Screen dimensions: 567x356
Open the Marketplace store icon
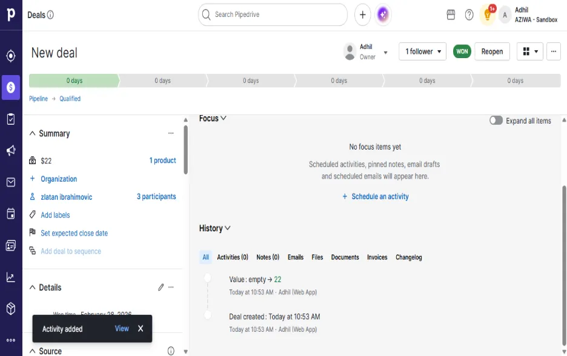tap(451, 15)
